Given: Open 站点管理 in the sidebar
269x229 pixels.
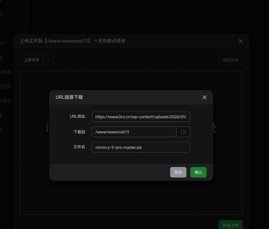Looking at the screenshot, I should (x=6, y=72).
